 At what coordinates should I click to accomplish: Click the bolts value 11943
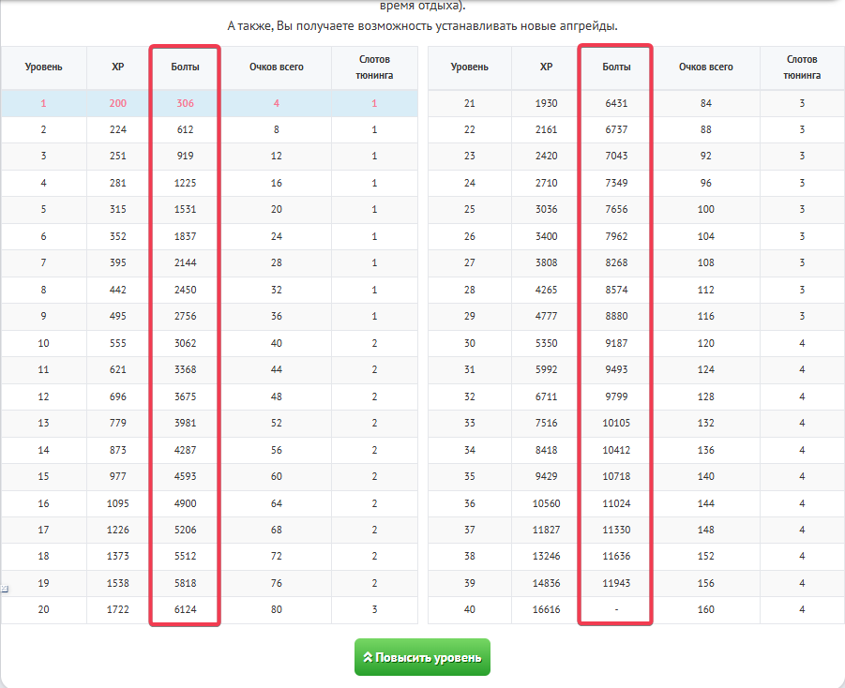616,584
